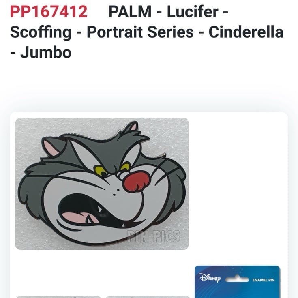The height and width of the screenshot is (298, 298).
Task: Open the Disney enamel pin backer card image
Action: (237, 282)
